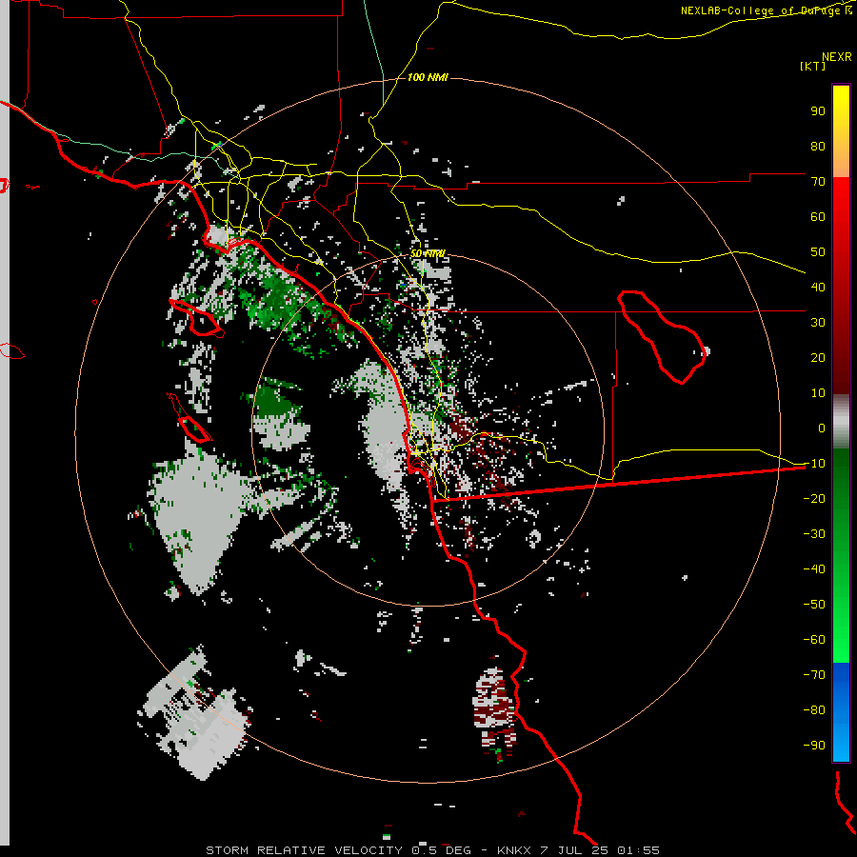Click the 40 value on the velocity scale
857x857 pixels.
click(x=818, y=288)
